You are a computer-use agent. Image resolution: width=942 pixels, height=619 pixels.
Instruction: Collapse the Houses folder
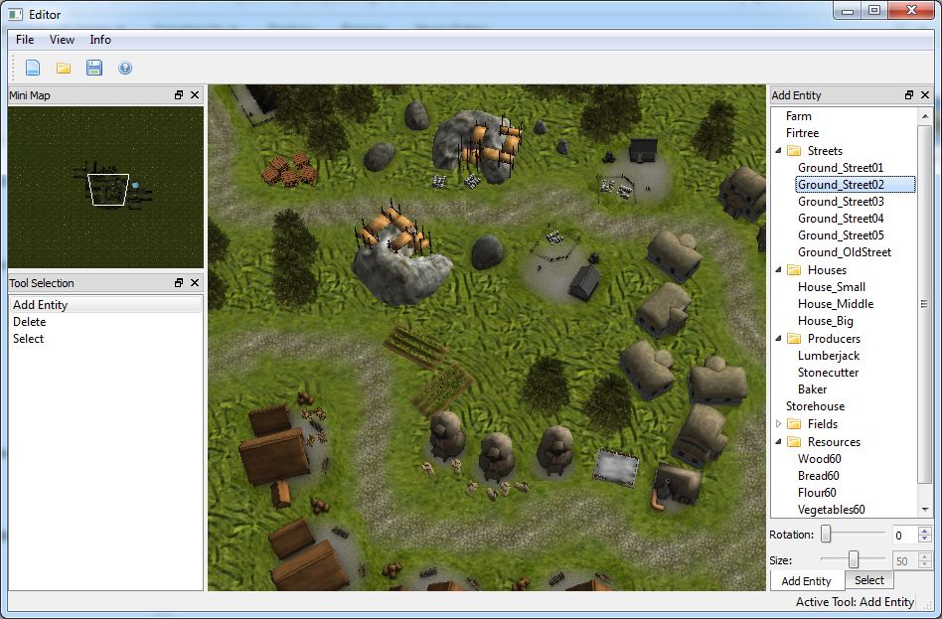tap(778, 270)
